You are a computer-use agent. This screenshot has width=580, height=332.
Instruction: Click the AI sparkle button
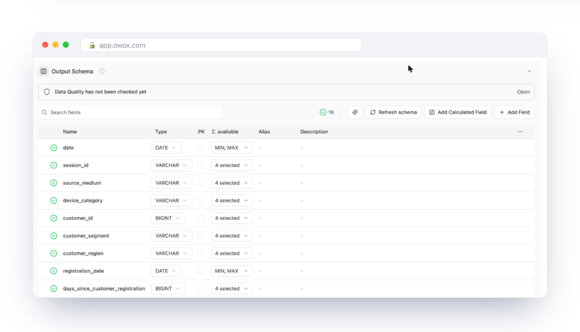click(355, 112)
